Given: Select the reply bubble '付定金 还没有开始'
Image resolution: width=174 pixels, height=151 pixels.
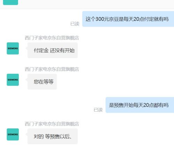Looking at the screenshot, I should point(53,50).
